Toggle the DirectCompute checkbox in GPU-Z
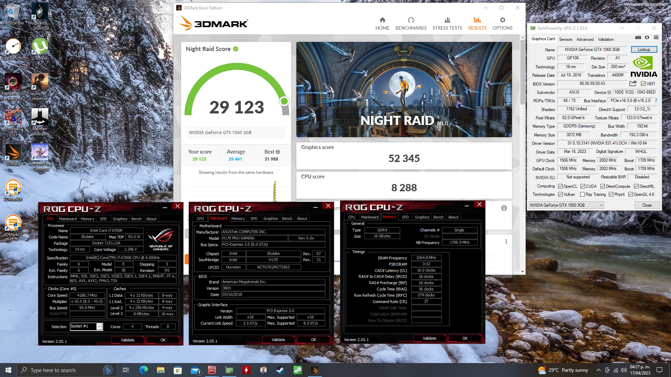 pos(603,186)
